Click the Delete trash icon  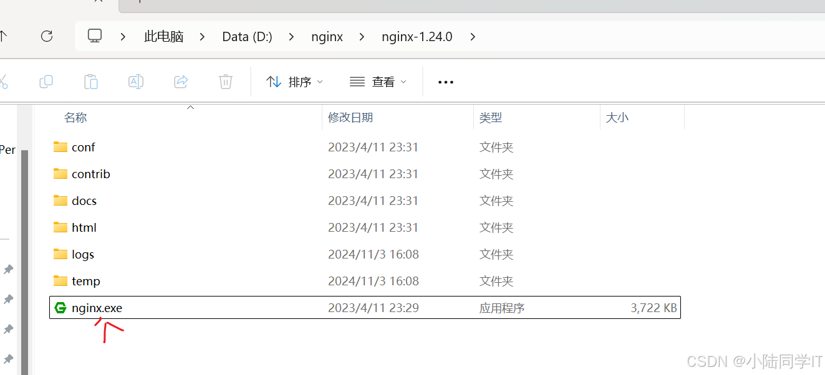click(226, 82)
